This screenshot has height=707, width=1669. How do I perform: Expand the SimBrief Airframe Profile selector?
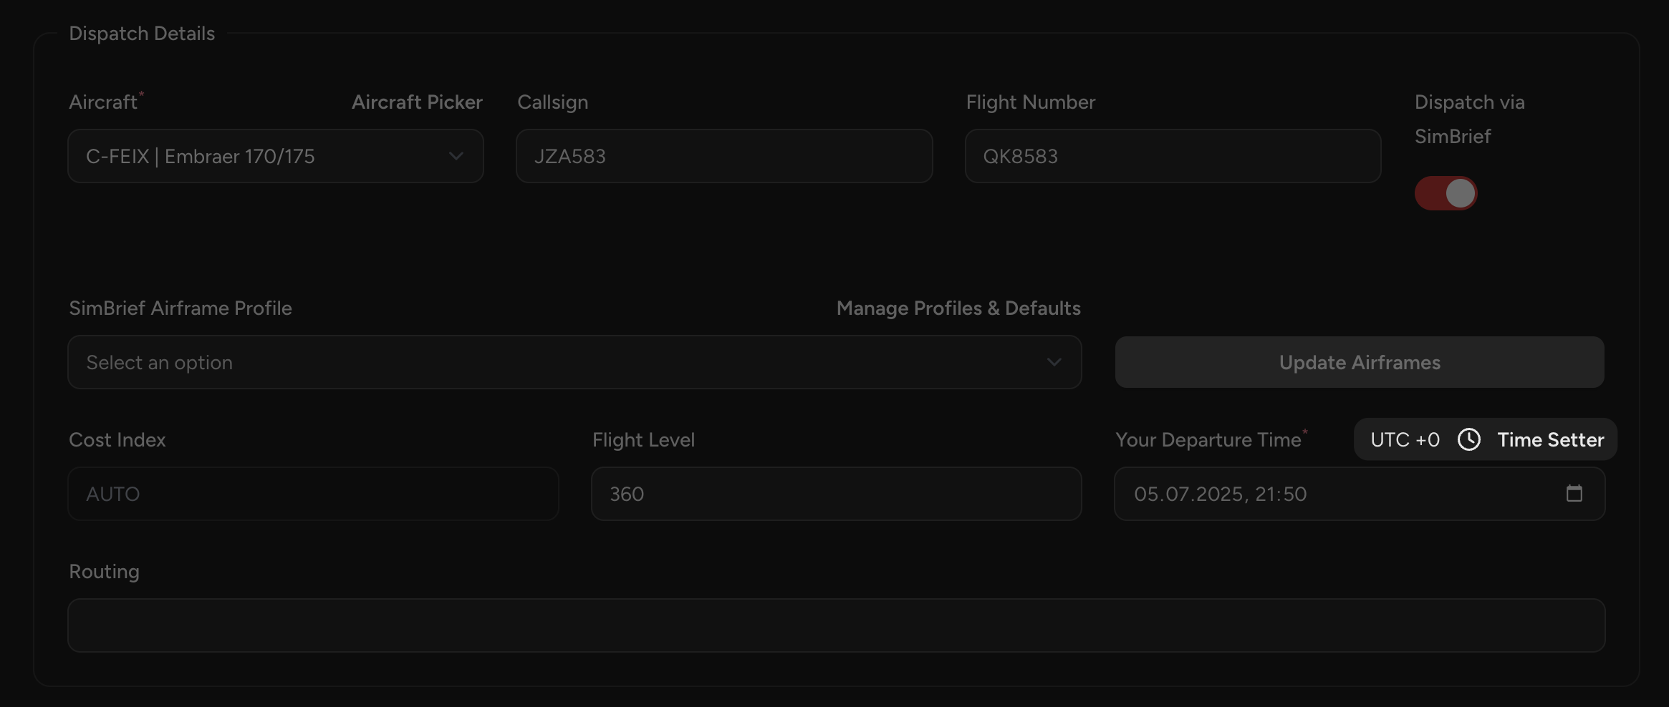pos(573,362)
